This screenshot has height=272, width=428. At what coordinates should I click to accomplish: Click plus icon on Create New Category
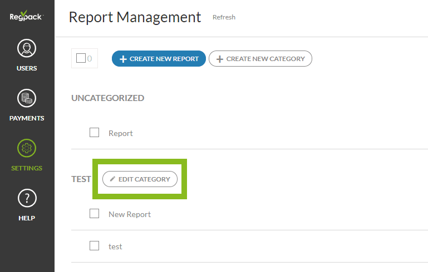click(x=220, y=59)
